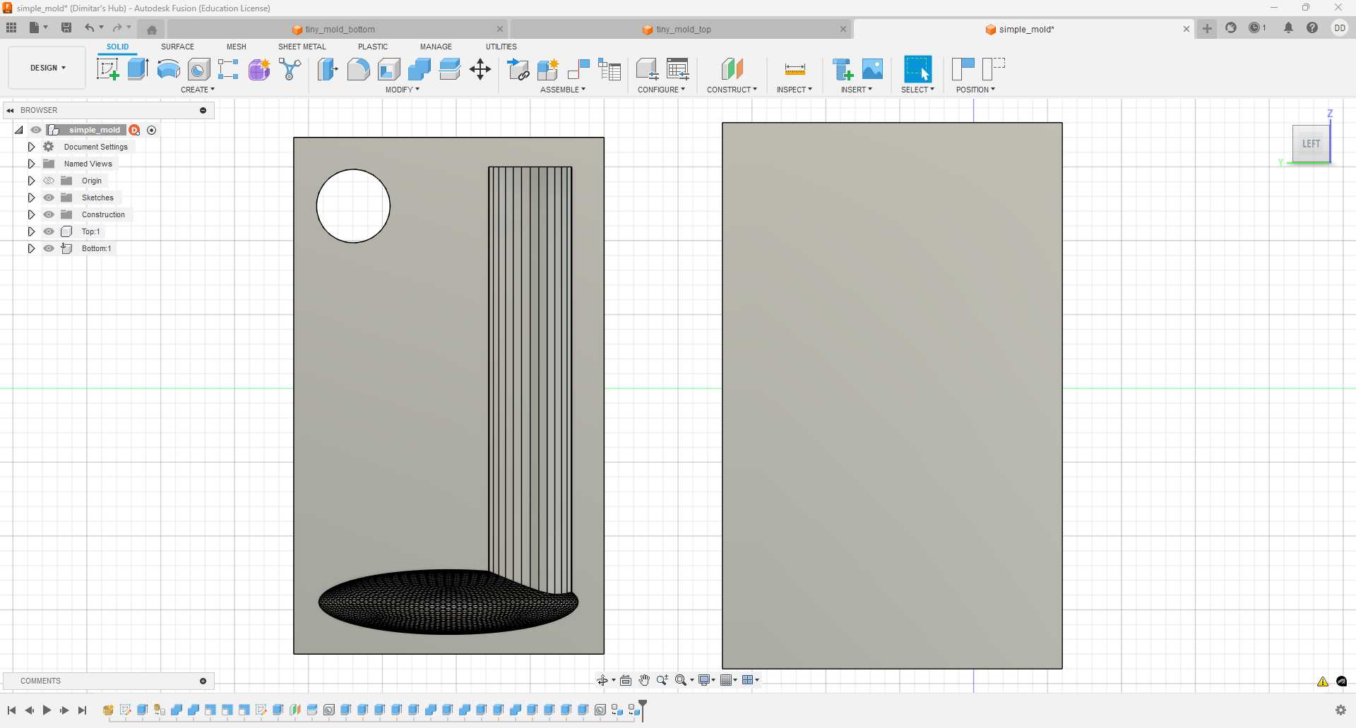Image resolution: width=1356 pixels, height=728 pixels.
Task: Insert a Canvas image
Action: [873, 68]
